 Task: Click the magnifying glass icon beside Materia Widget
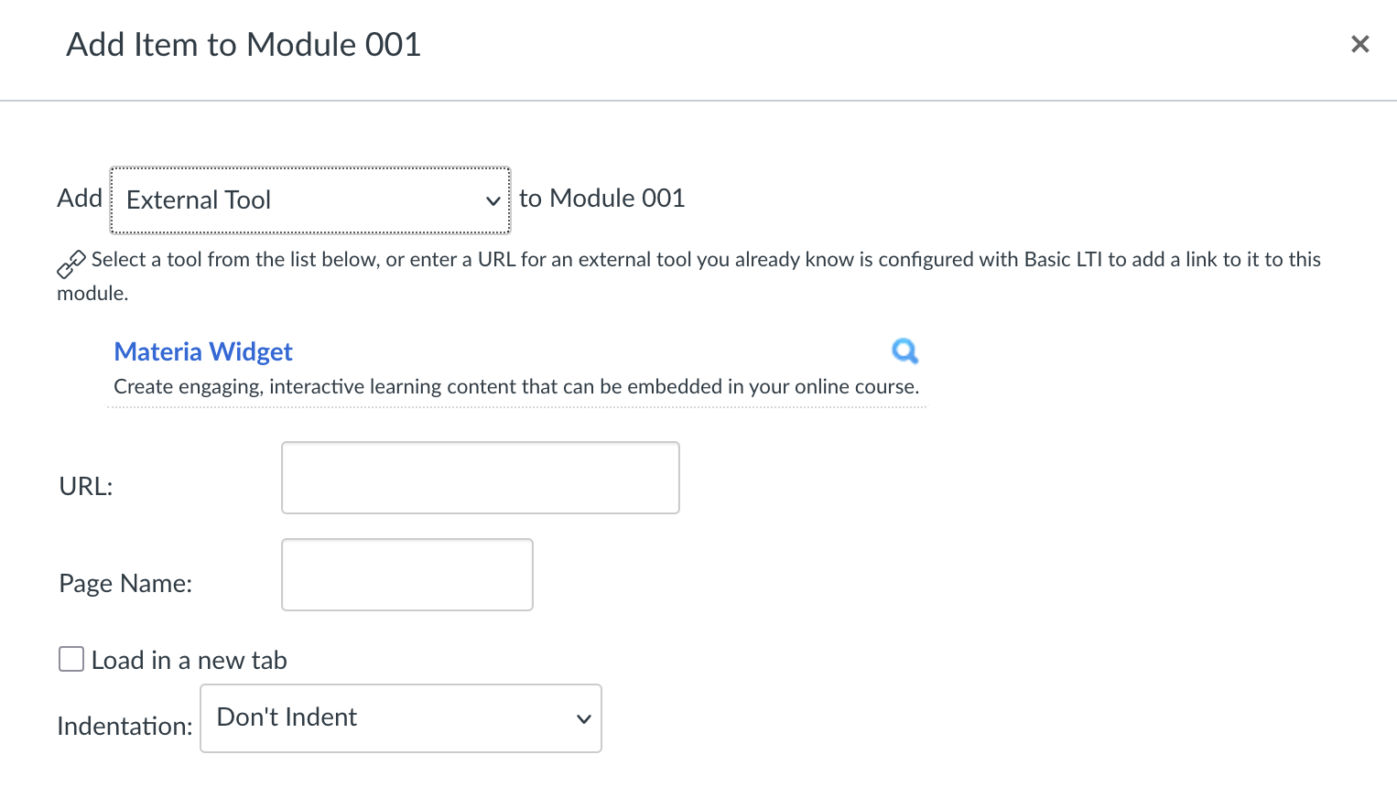904,350
